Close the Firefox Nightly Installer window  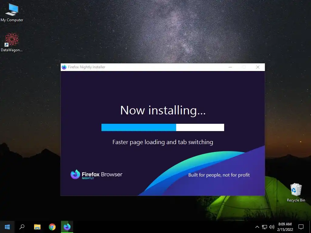(258, 67)
